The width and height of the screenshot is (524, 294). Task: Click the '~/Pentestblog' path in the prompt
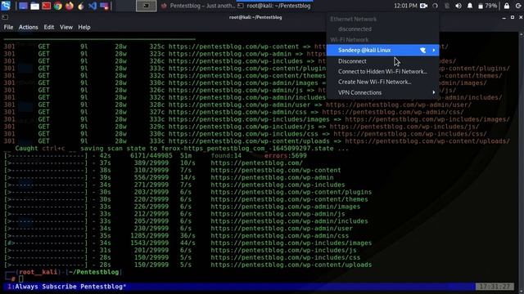coord(94,272)
